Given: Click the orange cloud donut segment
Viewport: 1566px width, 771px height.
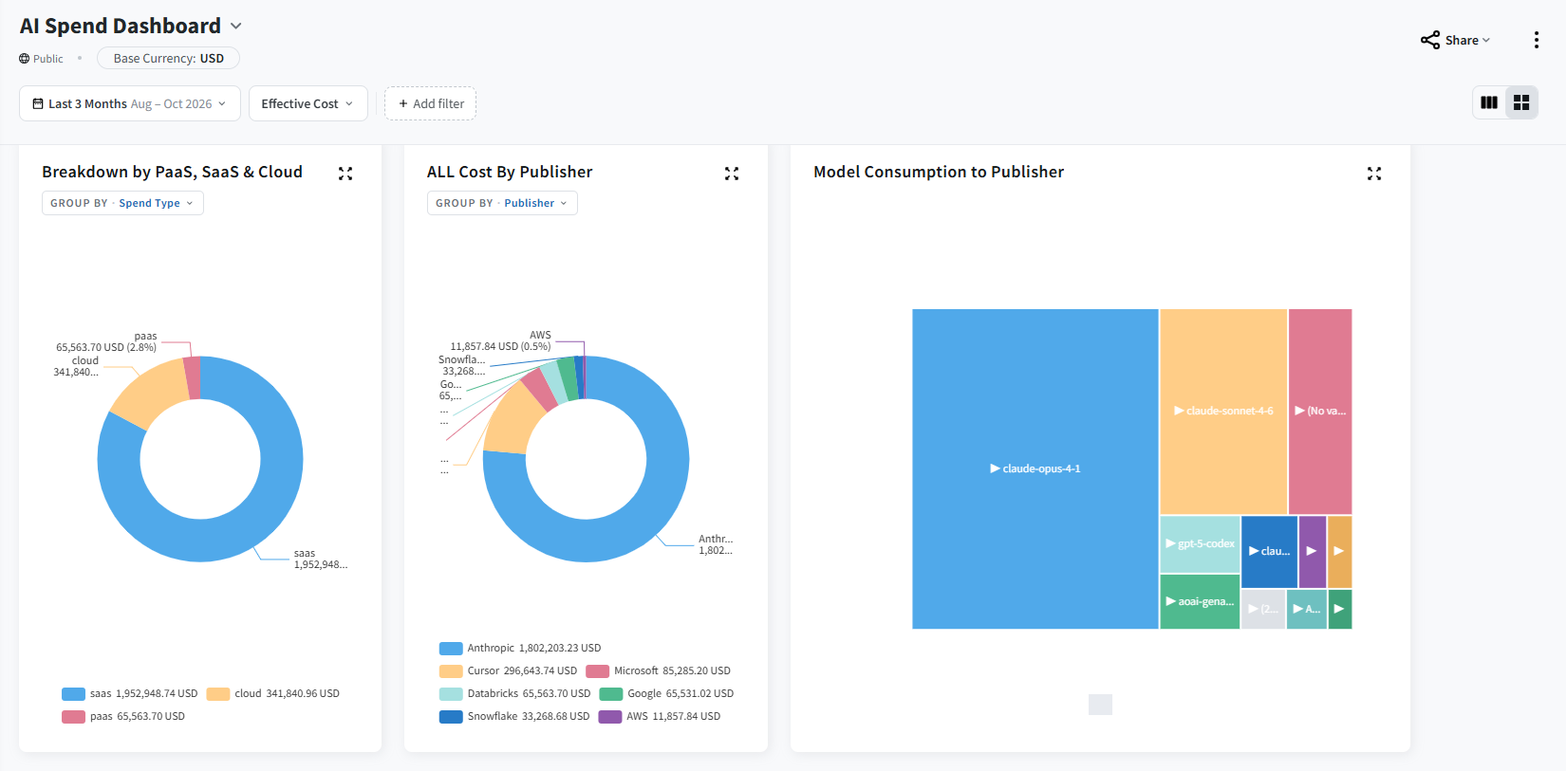Looking at the screenshot, I should coord(152,394).
